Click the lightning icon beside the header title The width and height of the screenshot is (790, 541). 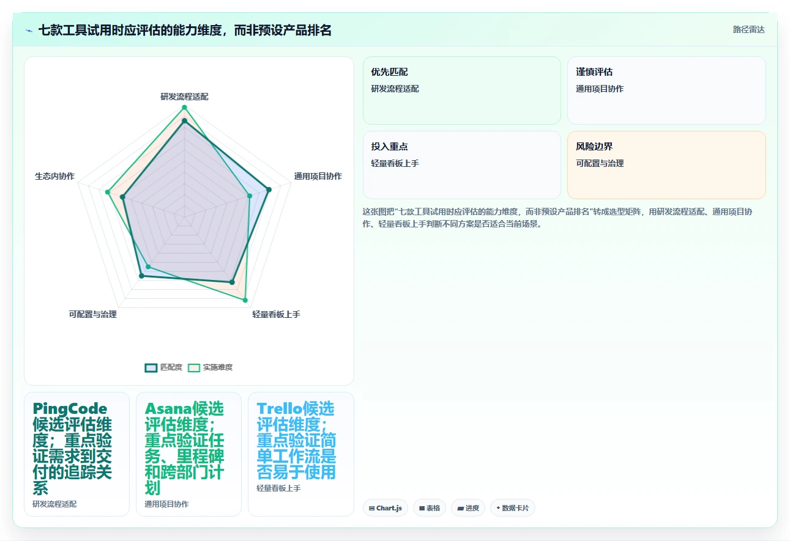pyautogui.click(x=29, y=31)
